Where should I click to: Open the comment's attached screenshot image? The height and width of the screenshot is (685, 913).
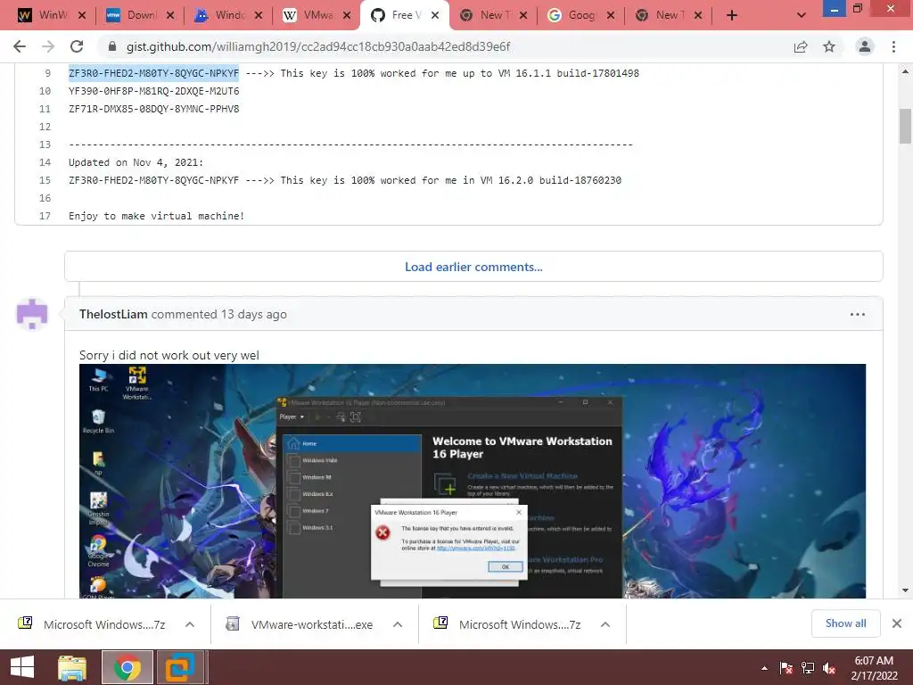[473, 481]
